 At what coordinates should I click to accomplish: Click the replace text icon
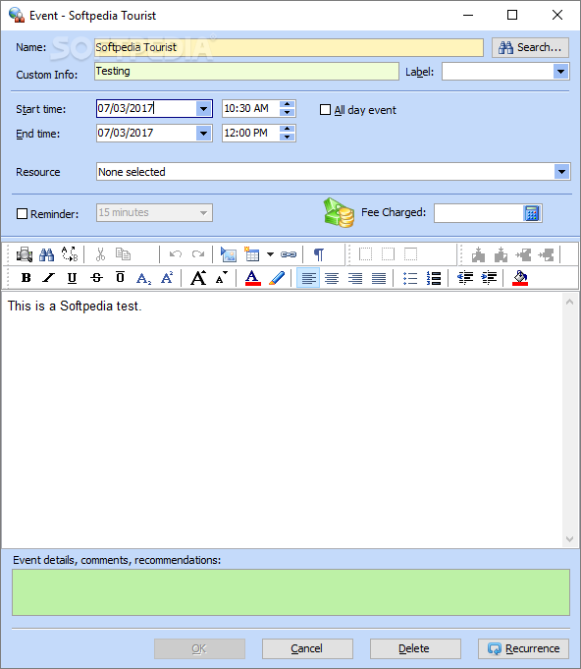click(x=70, y=254)
